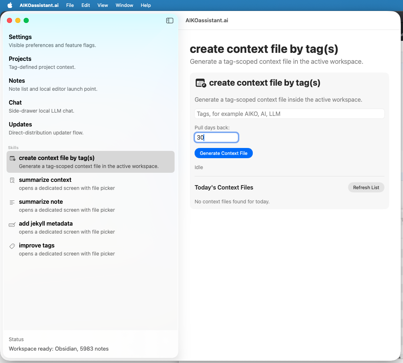Click the calendar icon in the skill card header
This screenshot has width=403, height=363.
(200, 83)
